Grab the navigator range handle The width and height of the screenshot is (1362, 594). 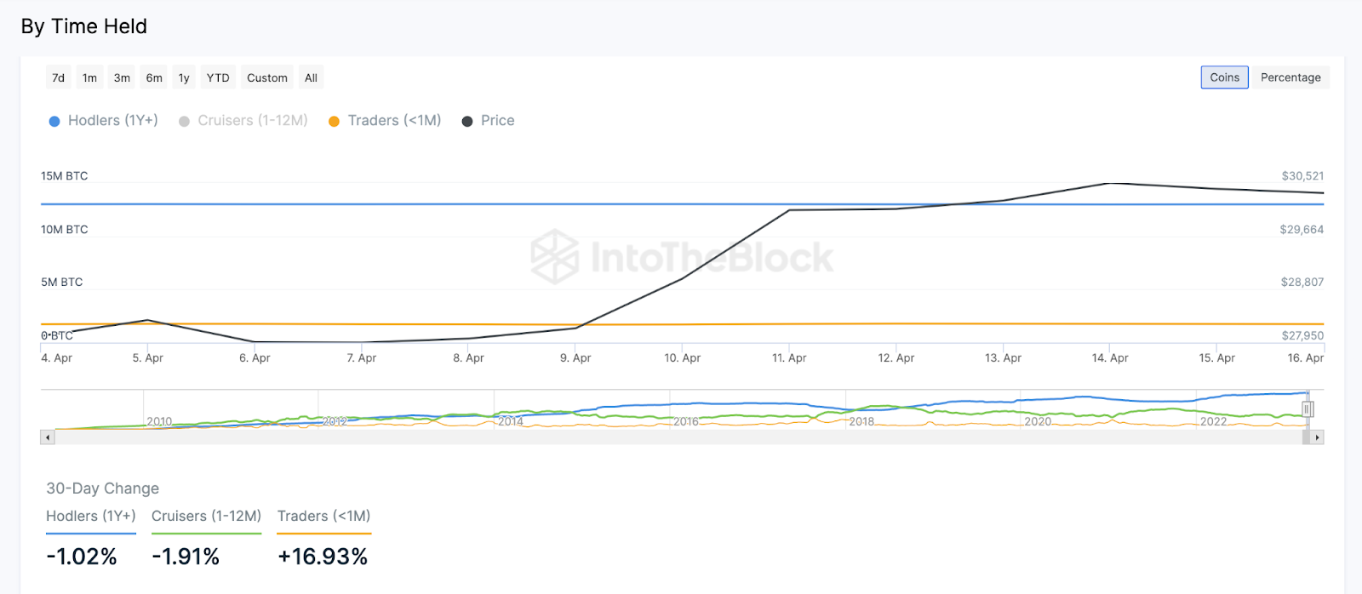[1308, 409]
